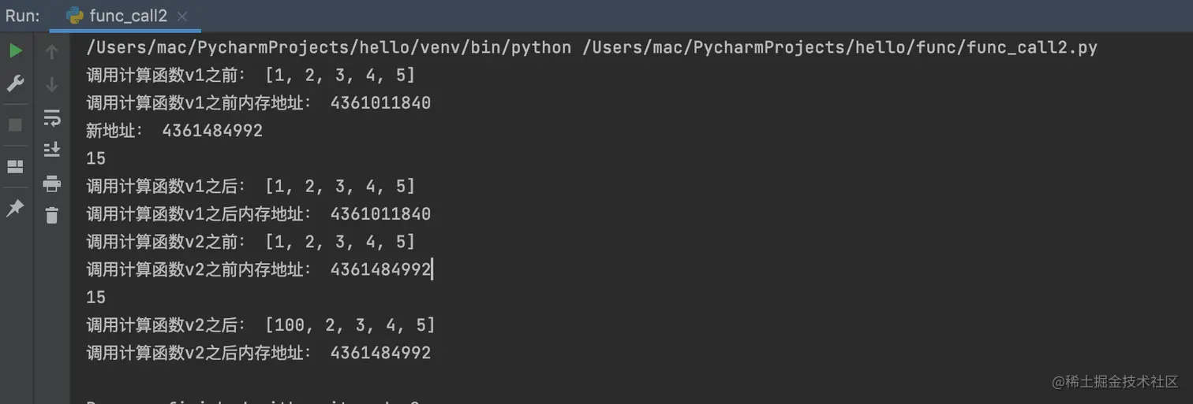Image resolution: width=1193 pixels, height=404 pixels.
Task: Click the venv/bin/python interpreter path
Action: (x=329, y=48)
